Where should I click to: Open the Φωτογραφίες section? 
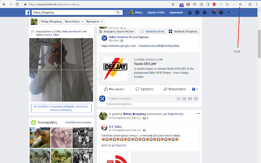click(47, 123)
